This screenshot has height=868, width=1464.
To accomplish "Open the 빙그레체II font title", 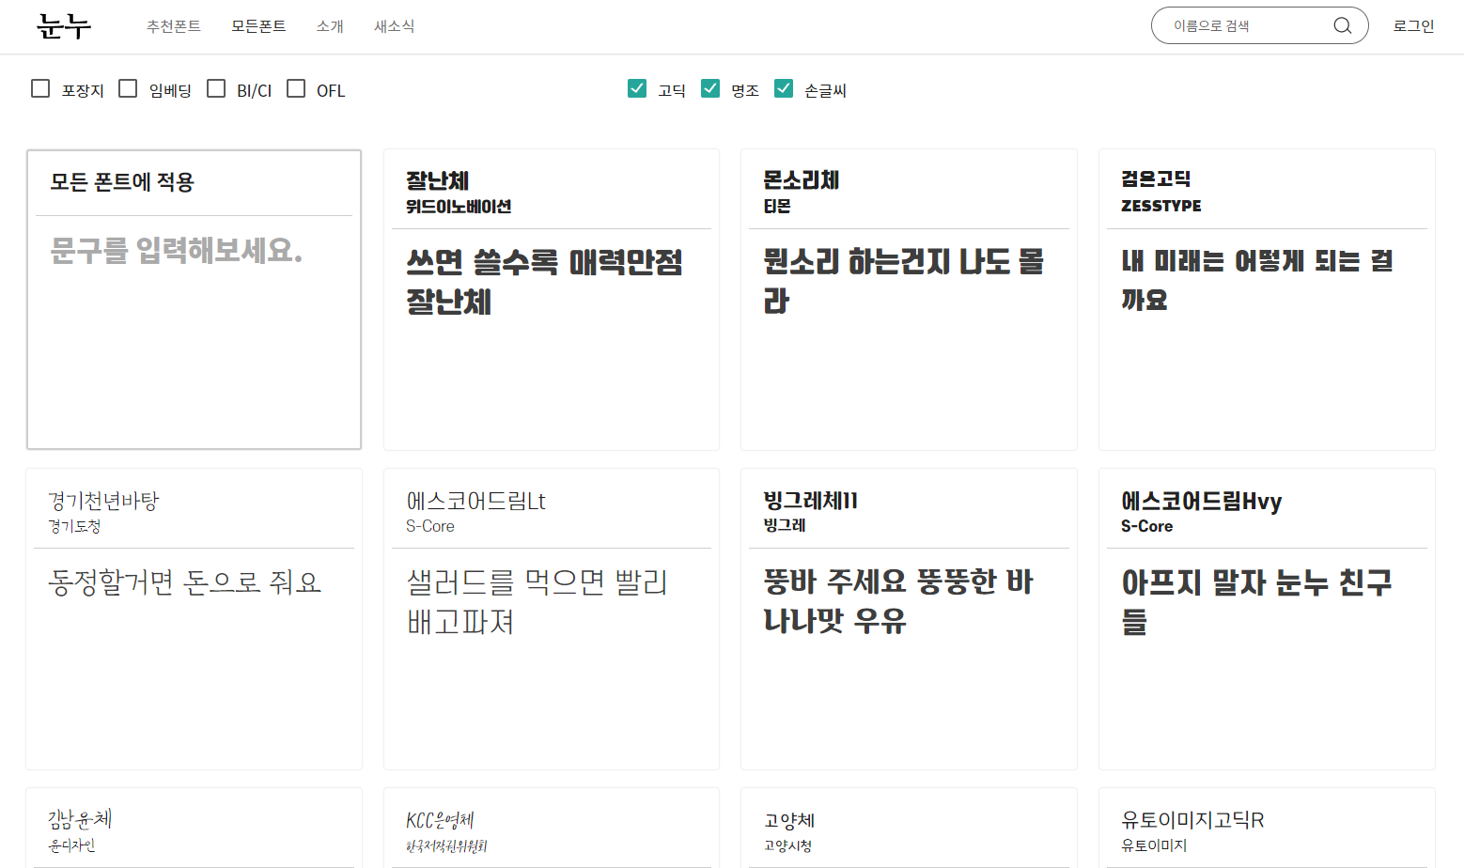I will pyautogui.click(x=811, y=500).
